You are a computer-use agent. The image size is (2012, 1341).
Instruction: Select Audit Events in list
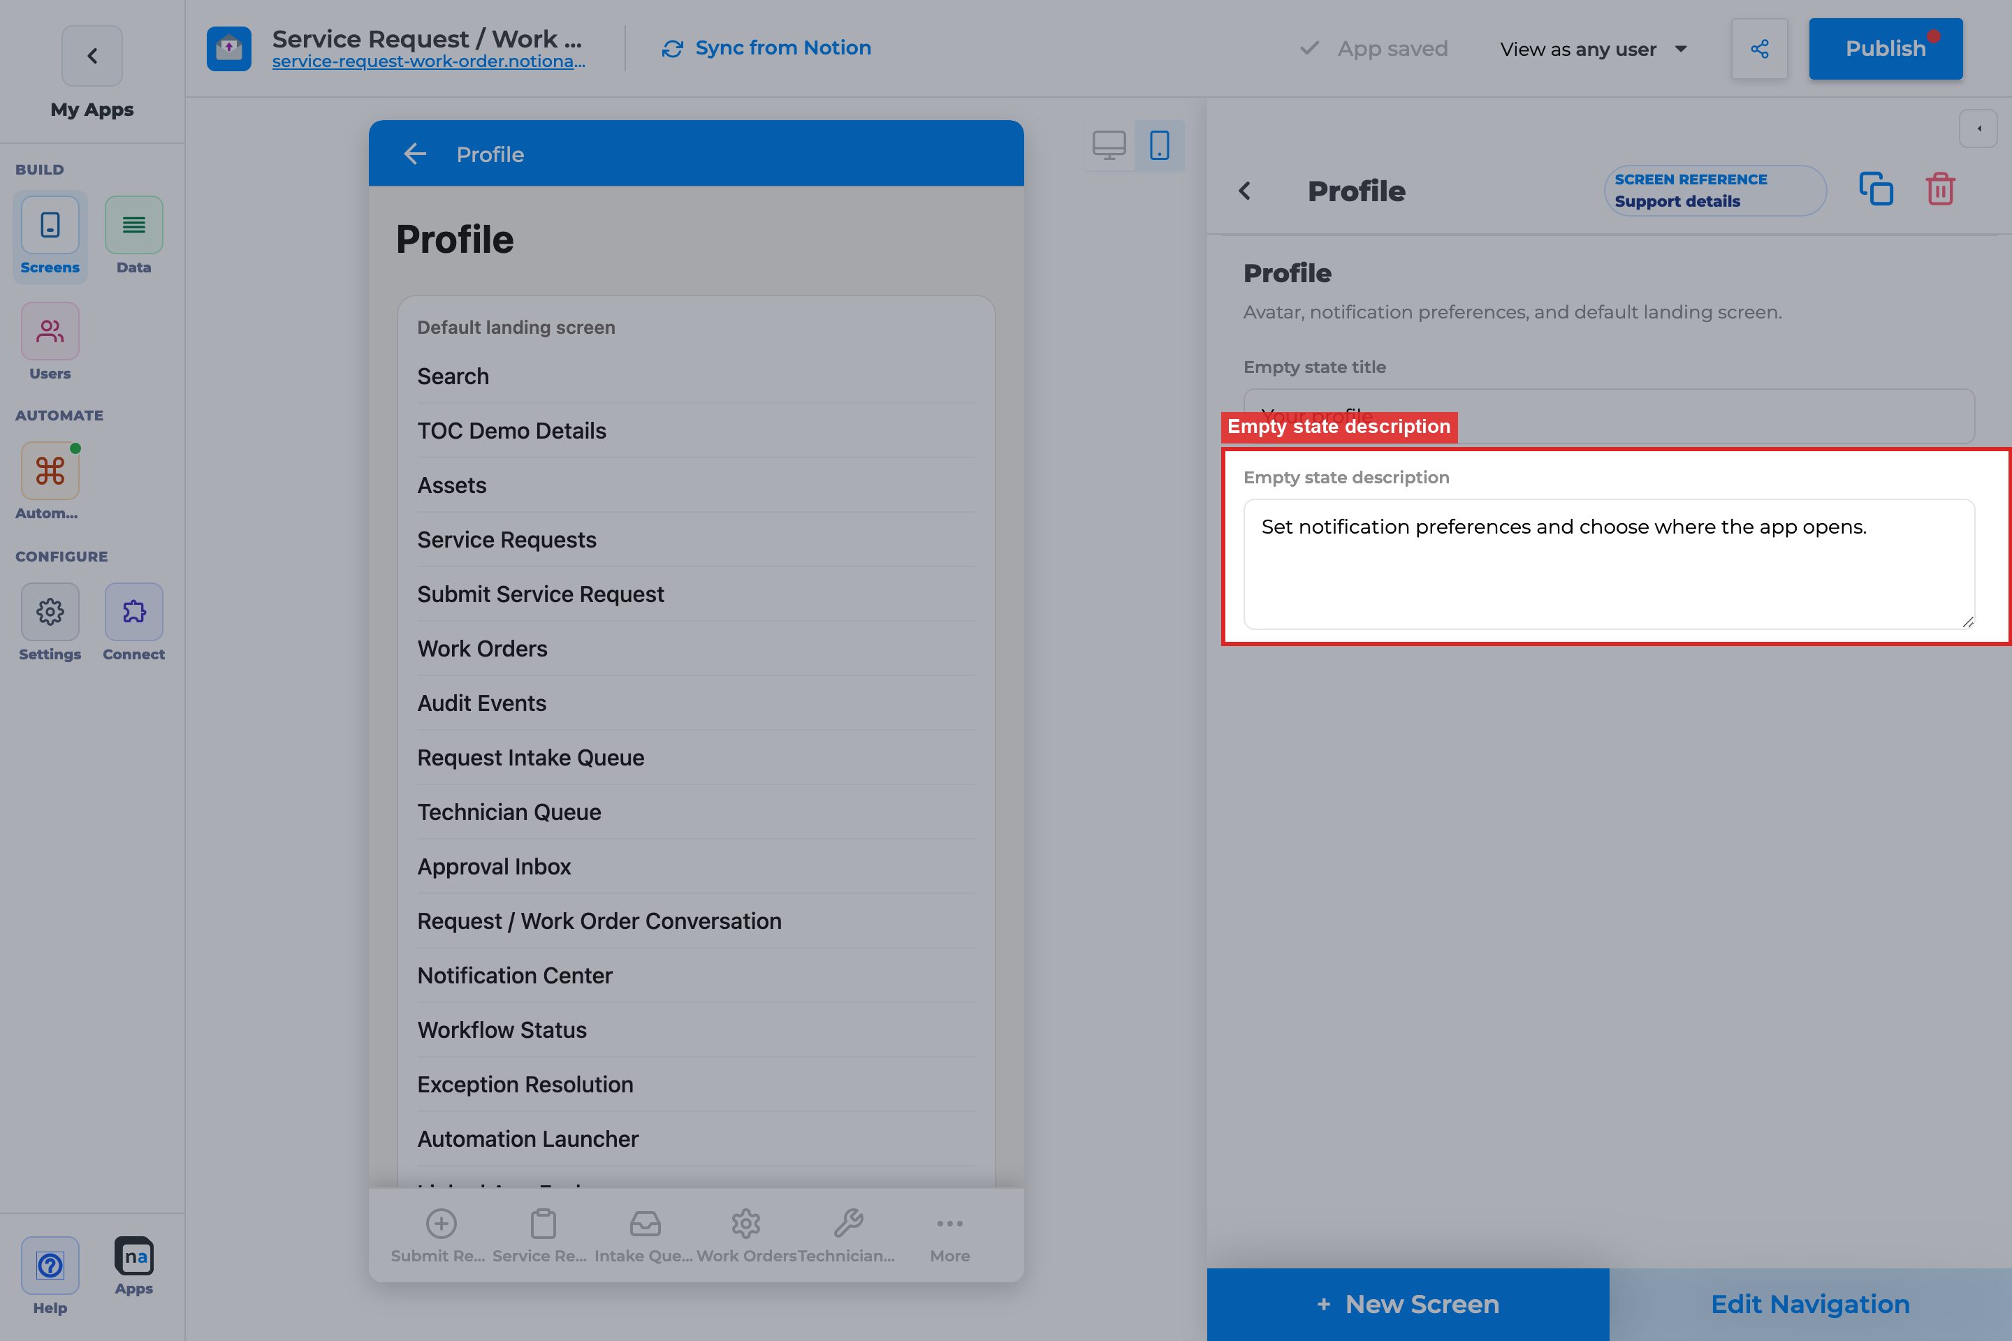coord(696,703)
